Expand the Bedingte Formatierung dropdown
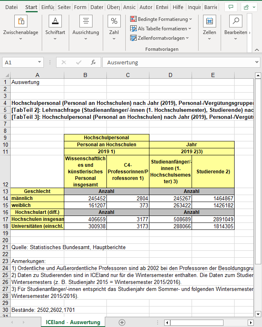Image resolution: width=262 pixels, height=327 pixels. [x=161, y=19]
